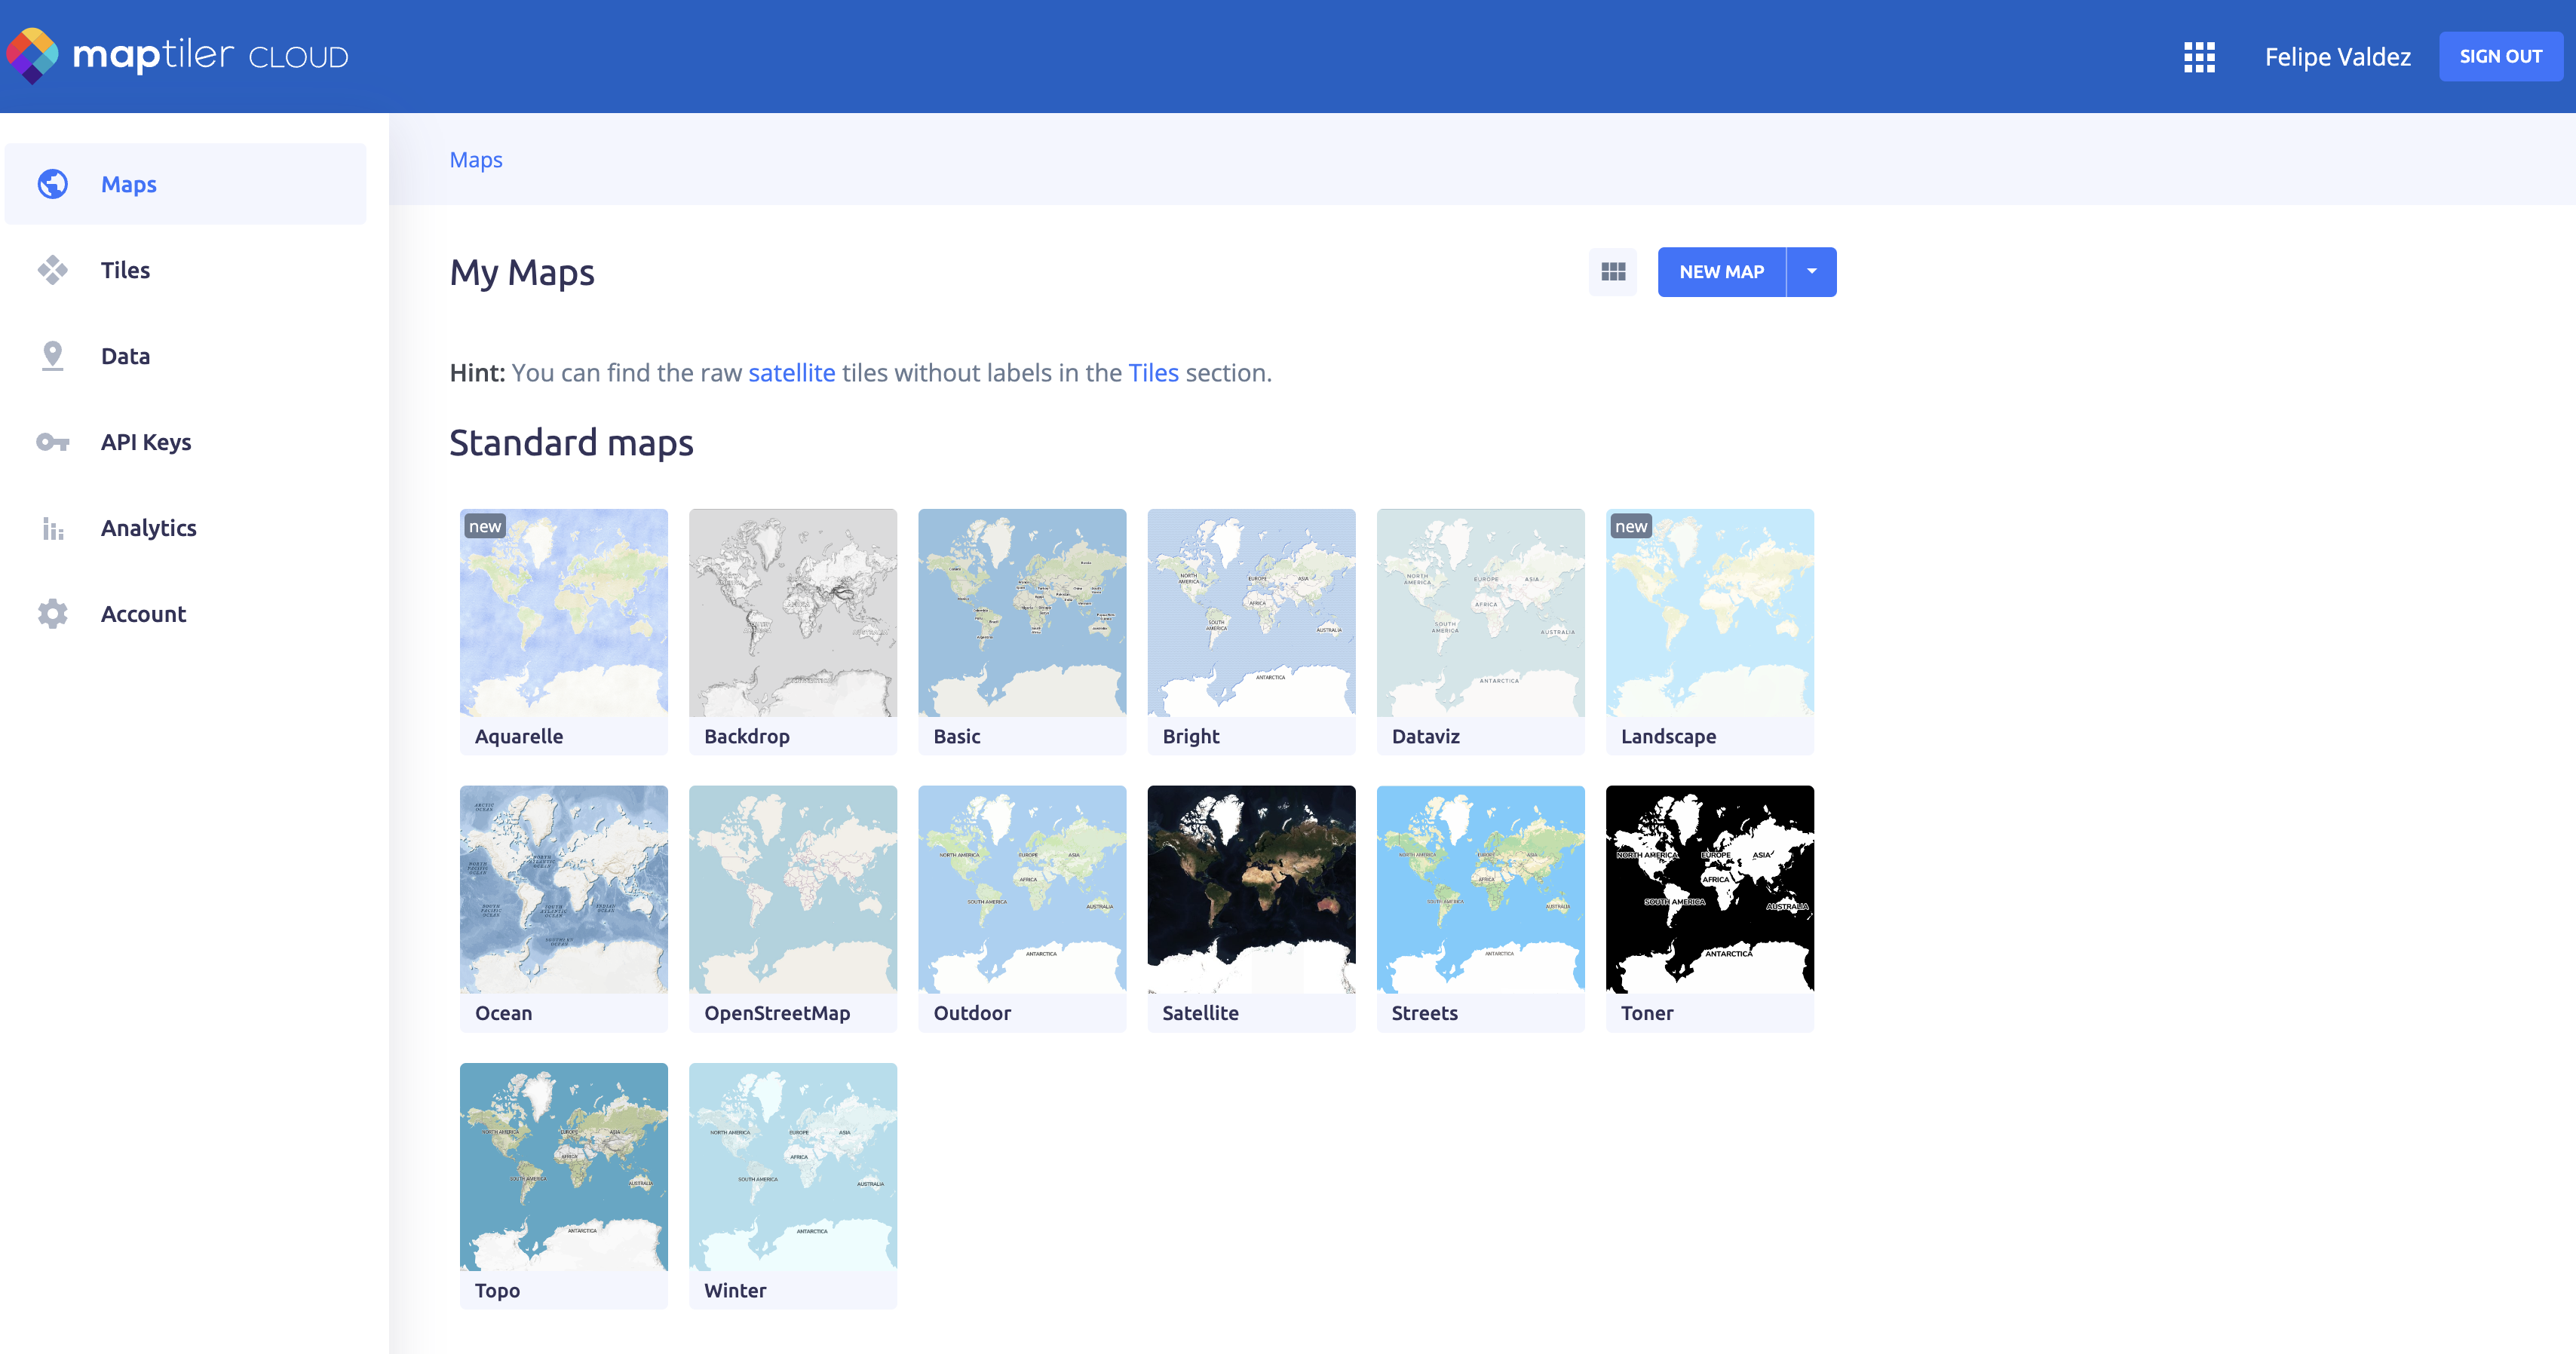Open the Analytics menu item
This screenshot has height=1354, width=2576.
tap(148, 528)
